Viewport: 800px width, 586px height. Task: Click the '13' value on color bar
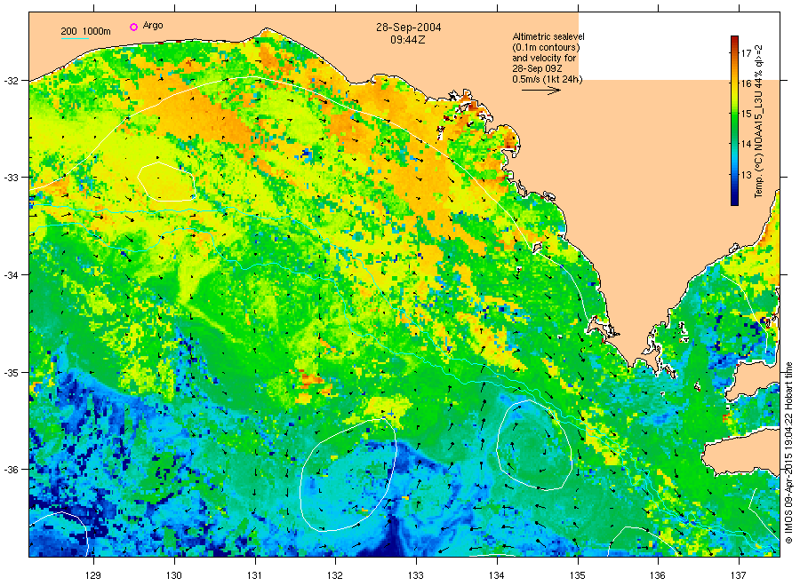746,175
